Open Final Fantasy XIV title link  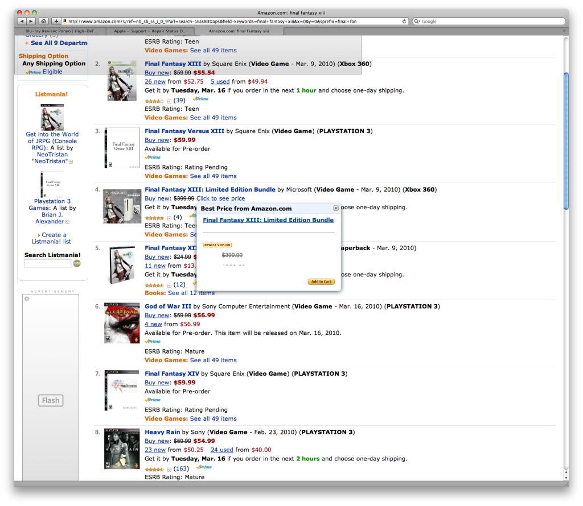point(172,374)
